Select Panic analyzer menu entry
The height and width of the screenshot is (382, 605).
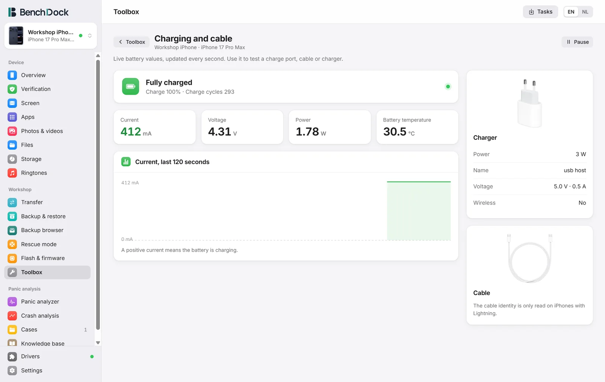tap(47, 302)
